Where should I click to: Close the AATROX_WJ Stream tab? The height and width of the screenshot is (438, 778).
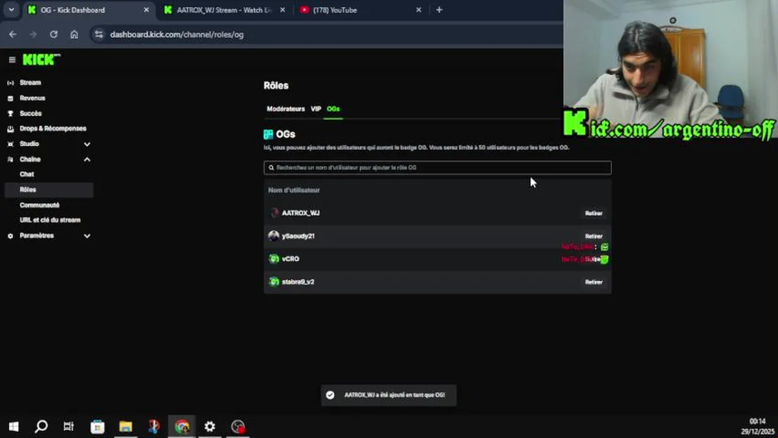pyautogui.click(x=282, y=10)
